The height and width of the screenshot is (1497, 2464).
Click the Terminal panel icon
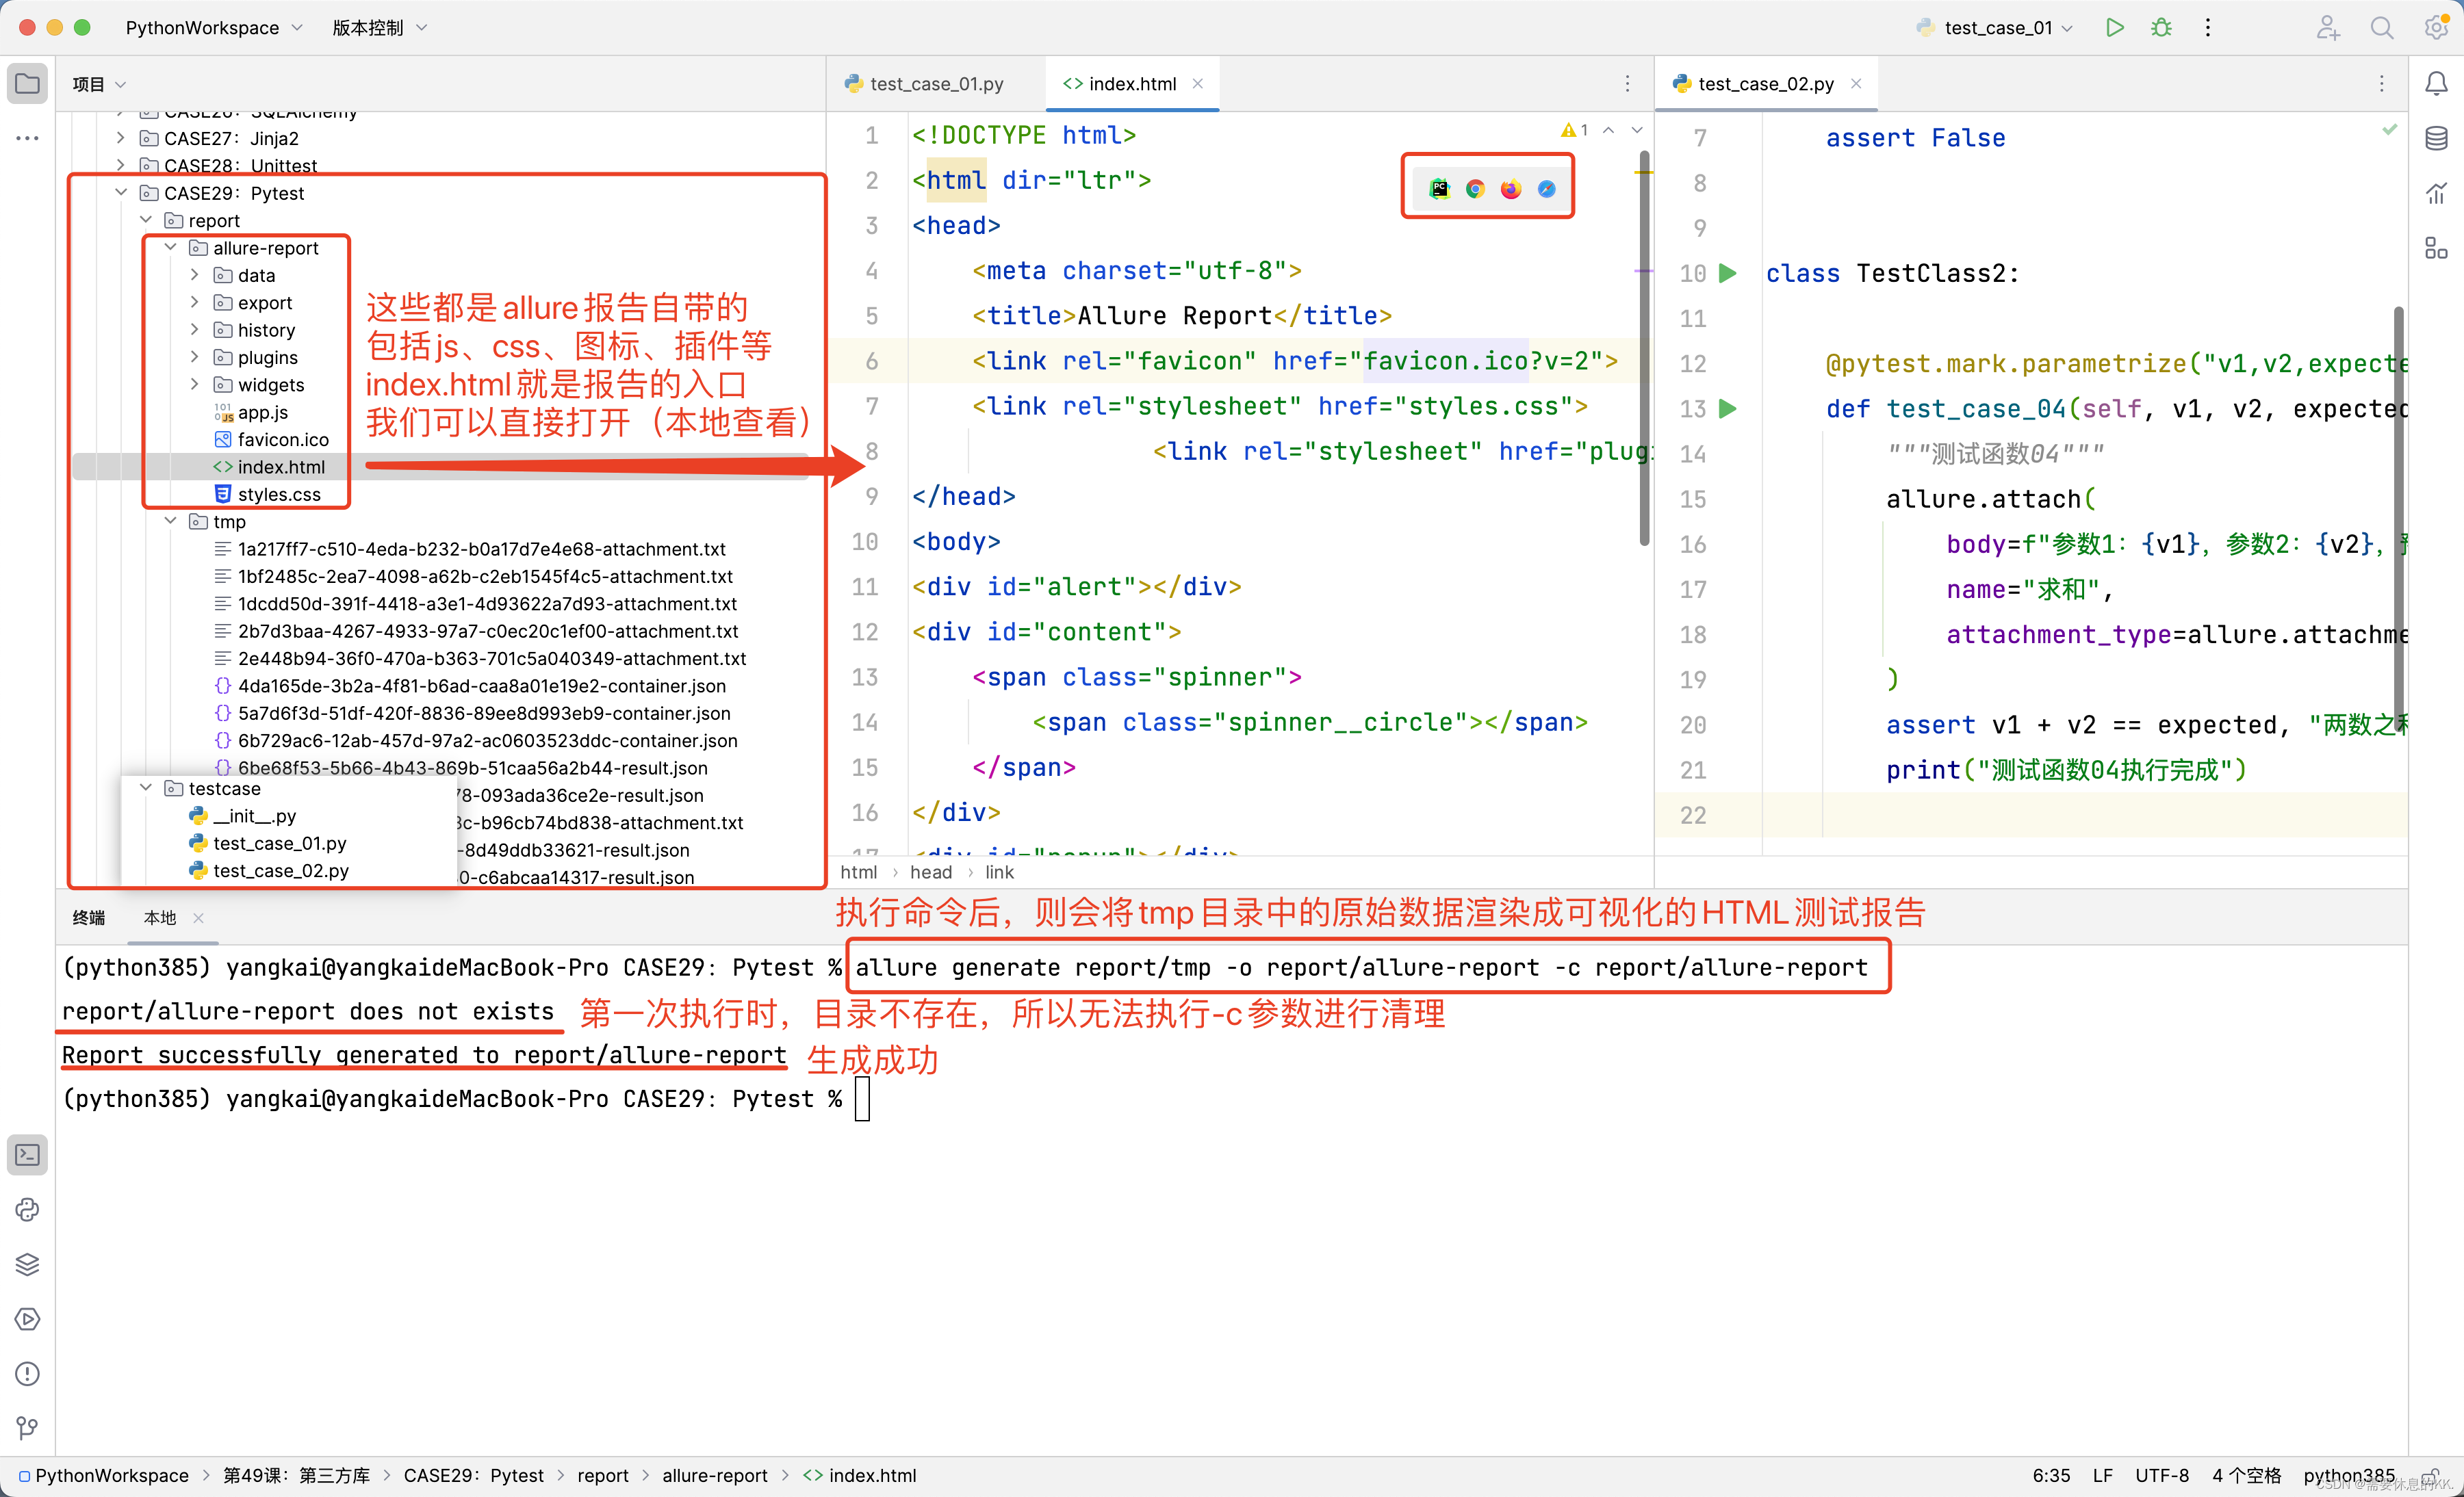pyautogui.click(x=28, y=1156)
